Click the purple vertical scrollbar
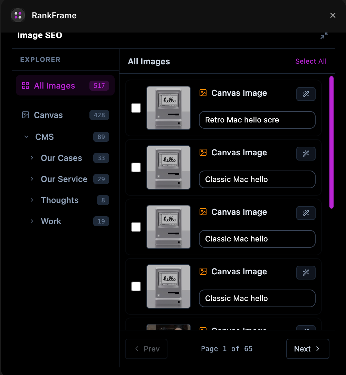The height and width of the screenshot is (375, 346). [331, 142]
